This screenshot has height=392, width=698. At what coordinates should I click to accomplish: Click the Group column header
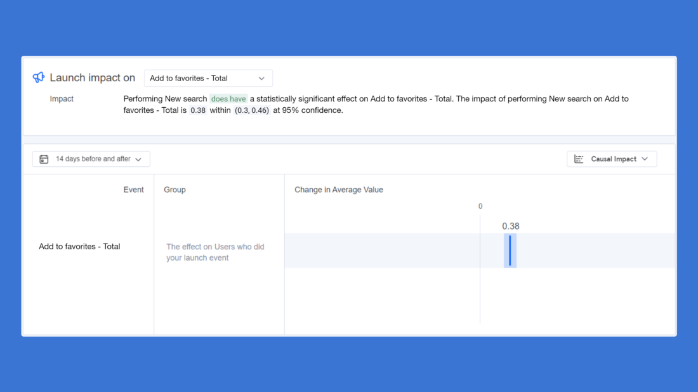[x=174, y=189]
